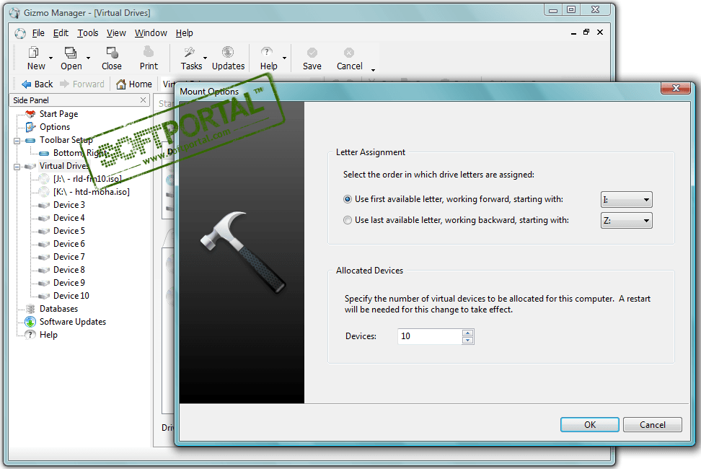Minimize the inner Virtual Drives document
This screenshot has width=701, height=469.
click(x=573, y=33)
